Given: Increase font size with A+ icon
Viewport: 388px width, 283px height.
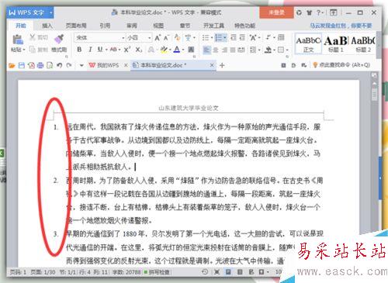Looking at the screenshot, I should (x=158, y=38).
